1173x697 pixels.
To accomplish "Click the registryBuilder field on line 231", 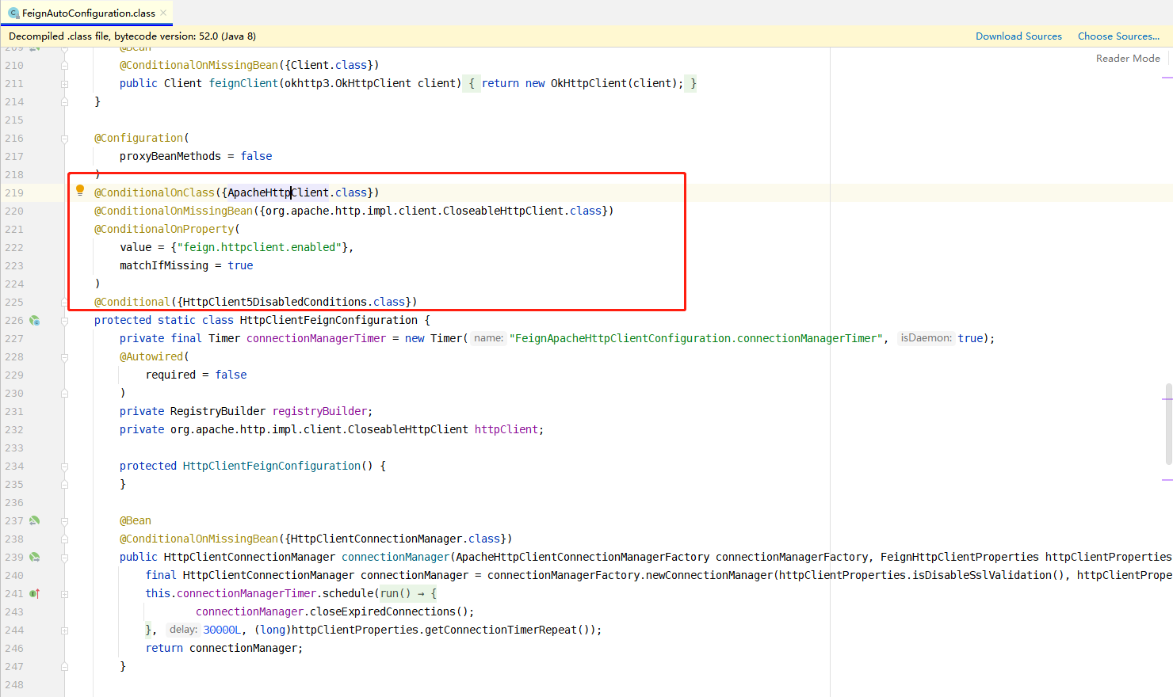I will coord(319,411).
